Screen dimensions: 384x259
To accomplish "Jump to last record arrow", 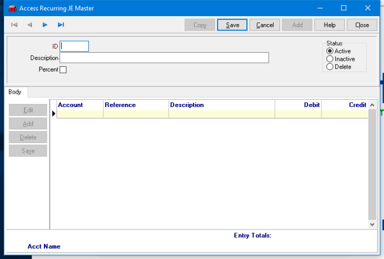I will pos(61,25).
